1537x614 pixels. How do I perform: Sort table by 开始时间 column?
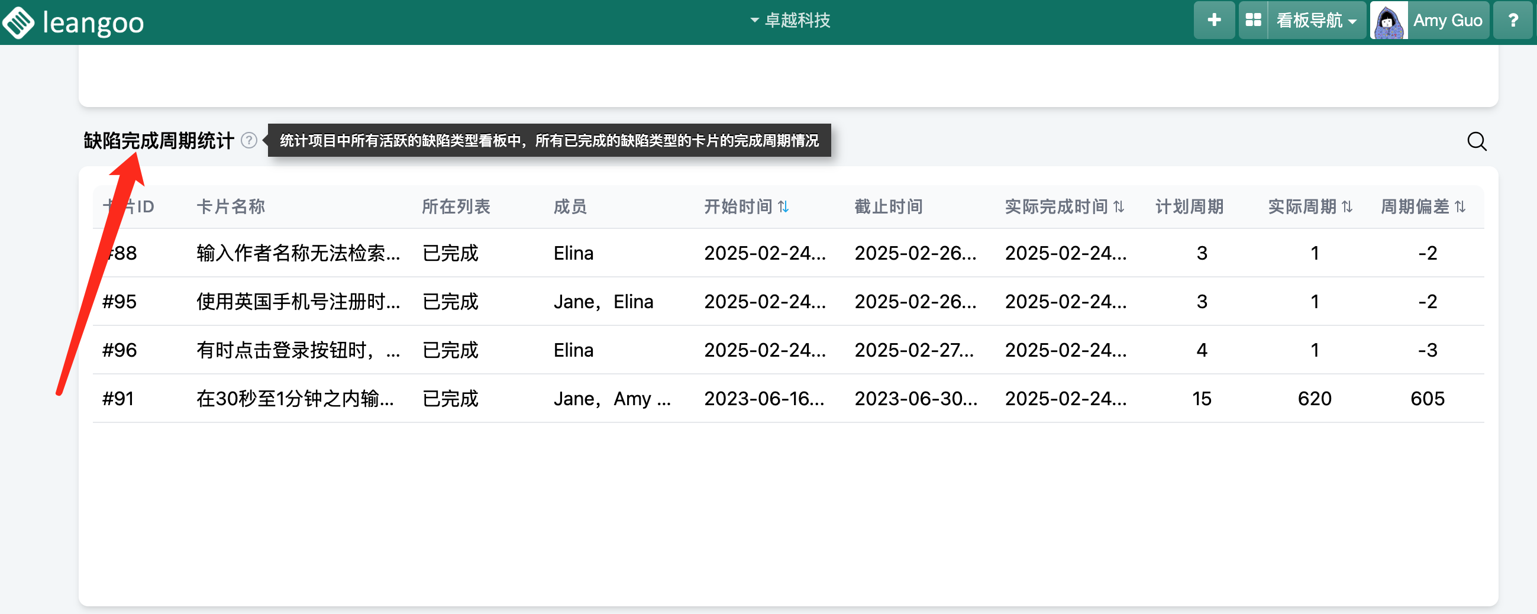pos(783,207)
